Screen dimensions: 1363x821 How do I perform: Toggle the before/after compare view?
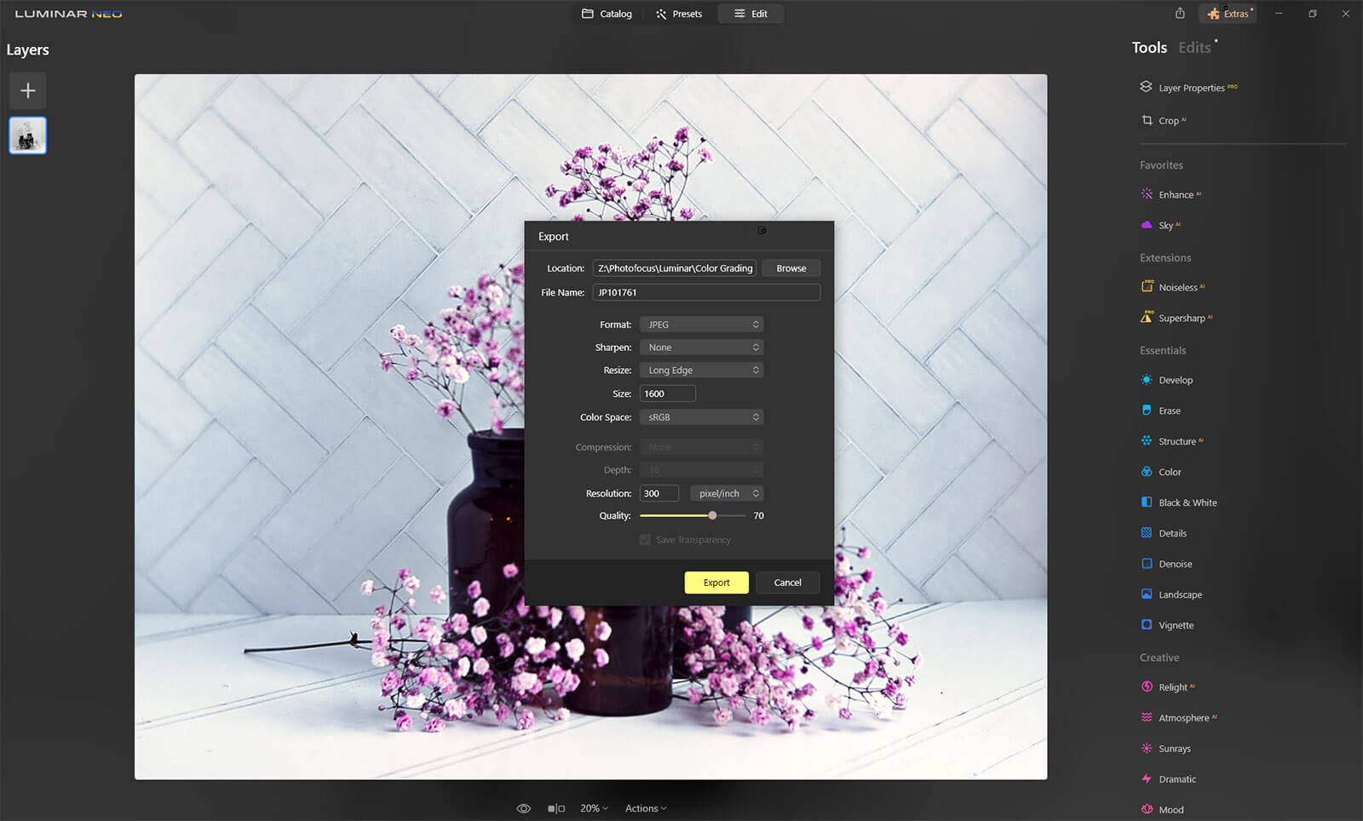tap(556, 808)
